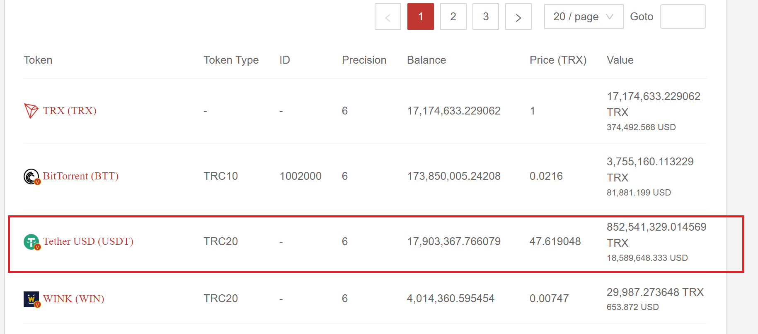Click the TRX token logo icon
This screenshot has width=758, height=334.
click(x=31, y=111)
